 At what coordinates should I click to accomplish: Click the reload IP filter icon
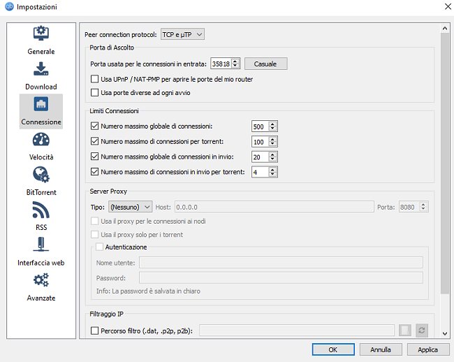422,331
